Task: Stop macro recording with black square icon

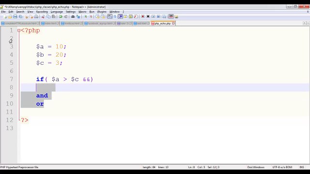Action: coord(148,17)
